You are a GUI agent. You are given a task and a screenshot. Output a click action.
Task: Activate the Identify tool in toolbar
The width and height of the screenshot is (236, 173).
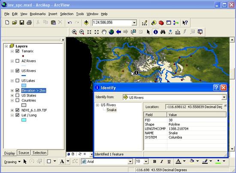(155, 32)
